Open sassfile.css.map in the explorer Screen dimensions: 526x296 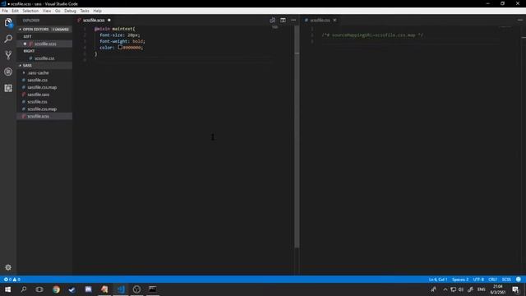pyautogui.click(x=42, y=87)
